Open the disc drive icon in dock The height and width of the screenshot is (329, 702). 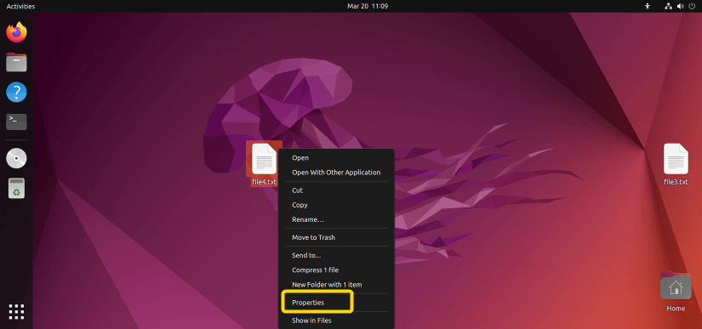pyautogui.click(x=16, y=158)
